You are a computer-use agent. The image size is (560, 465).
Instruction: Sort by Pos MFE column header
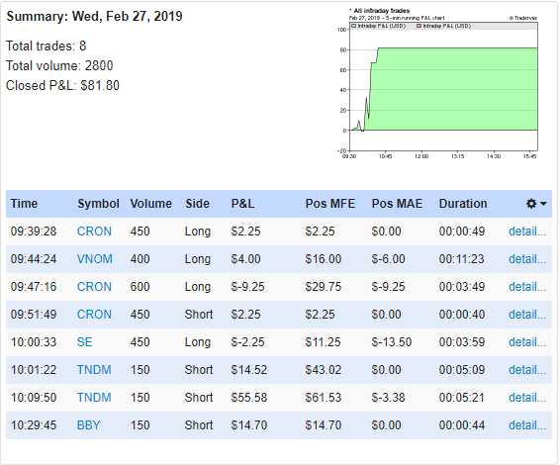pos(330,204)
